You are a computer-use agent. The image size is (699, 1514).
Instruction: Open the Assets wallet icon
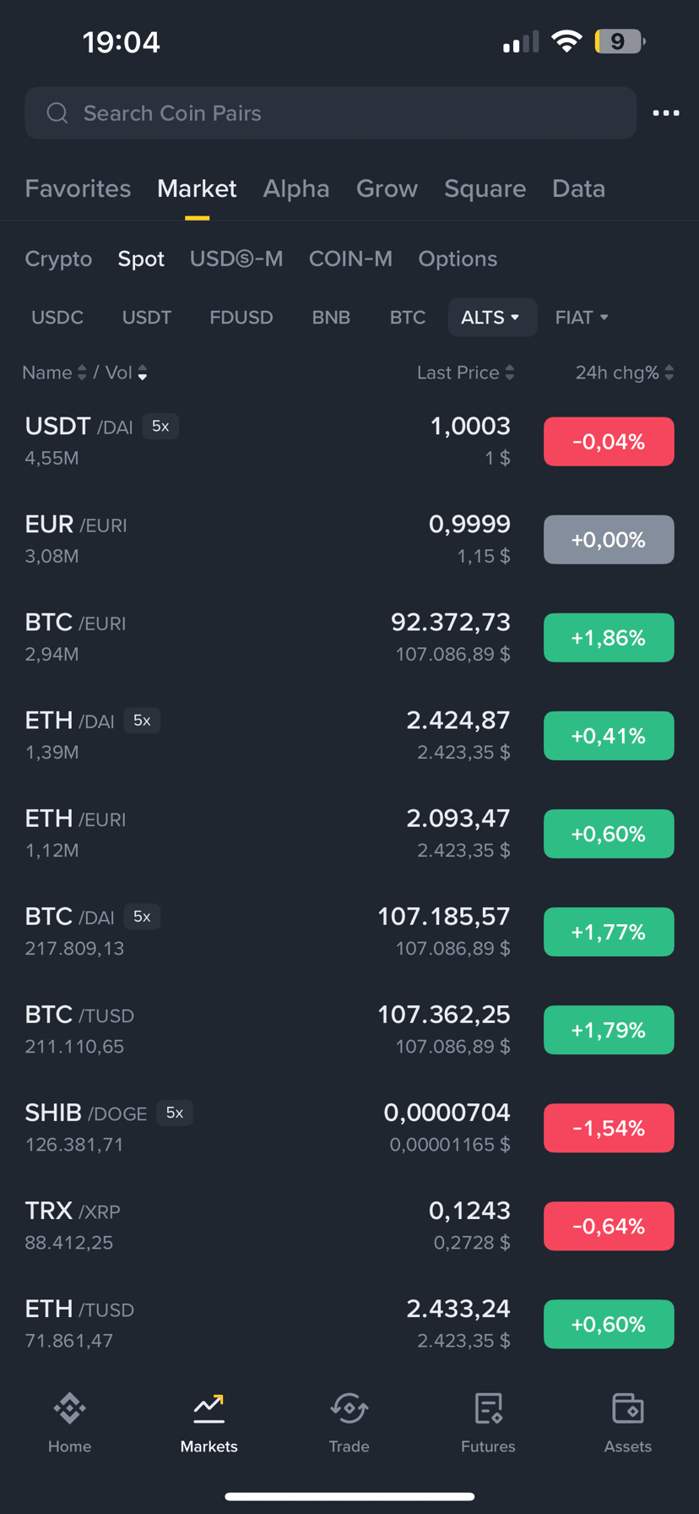pos(627,1408)
